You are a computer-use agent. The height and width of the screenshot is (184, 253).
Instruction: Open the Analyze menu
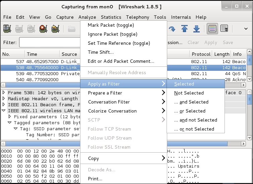click(87, 17)
